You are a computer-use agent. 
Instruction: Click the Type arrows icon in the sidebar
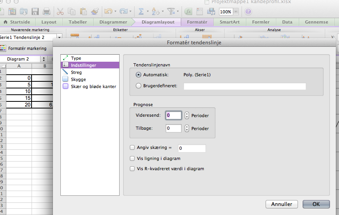click(x=66, y=58)
